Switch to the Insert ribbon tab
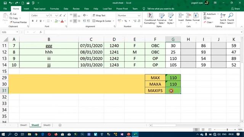This screenshot has height=137, width=244. [x=26, y=9]
